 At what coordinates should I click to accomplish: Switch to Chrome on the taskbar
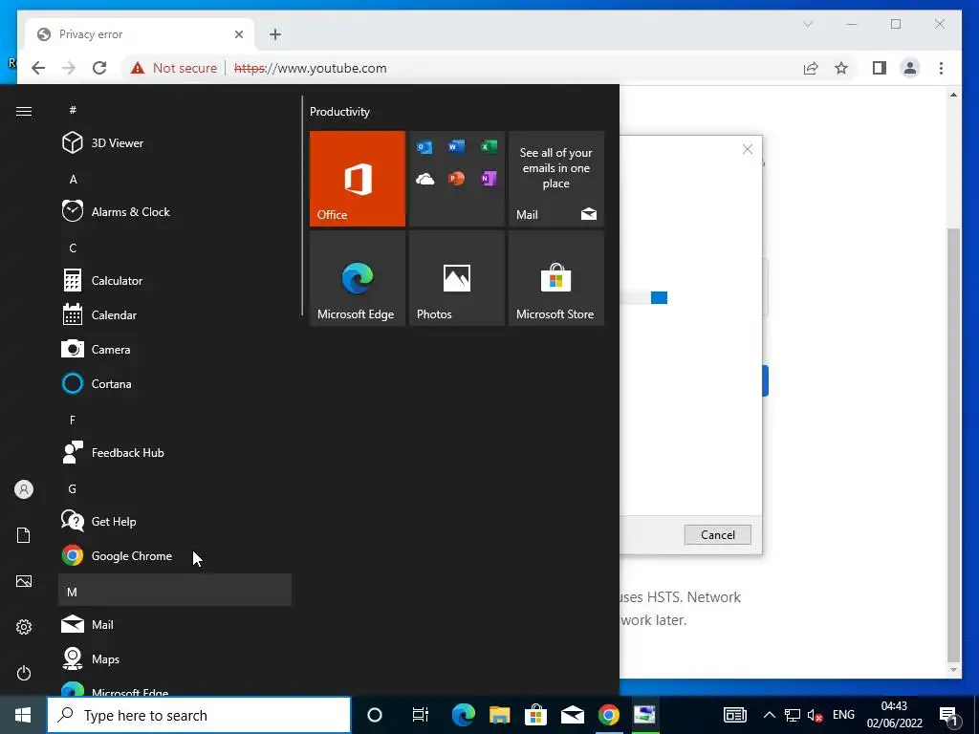click(x=608, y=715)
